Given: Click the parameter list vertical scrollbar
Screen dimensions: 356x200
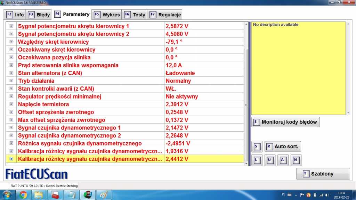Looking at the screenshot, I should pos(246,104).
